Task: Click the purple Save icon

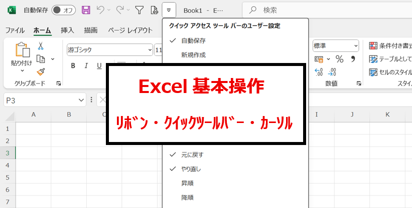Action: point(86,10)
